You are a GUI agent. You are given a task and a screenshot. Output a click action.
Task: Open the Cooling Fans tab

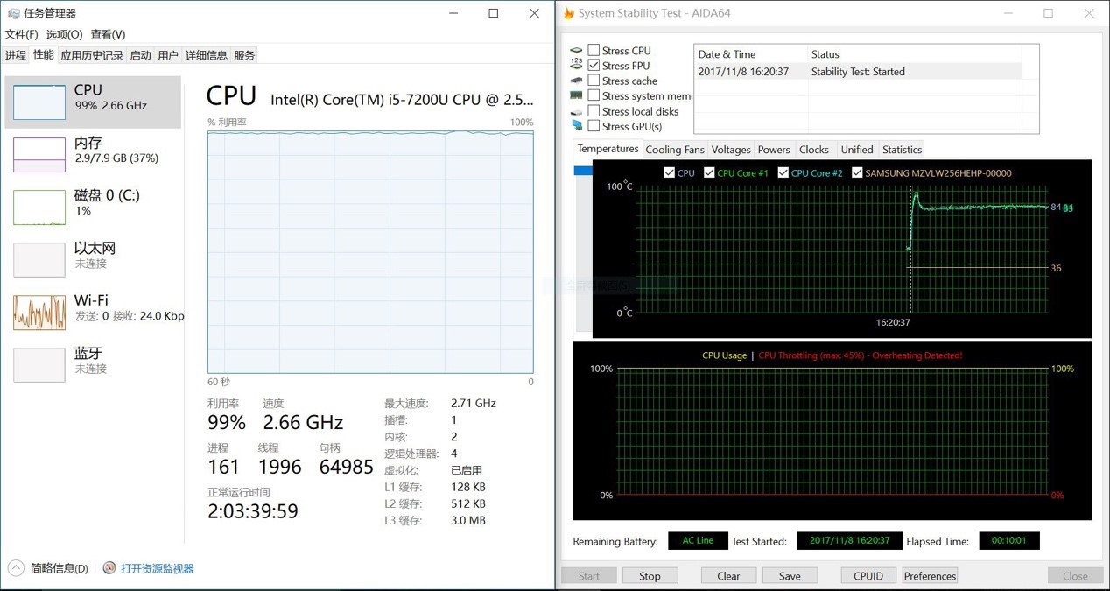click(x=675, y=150)
